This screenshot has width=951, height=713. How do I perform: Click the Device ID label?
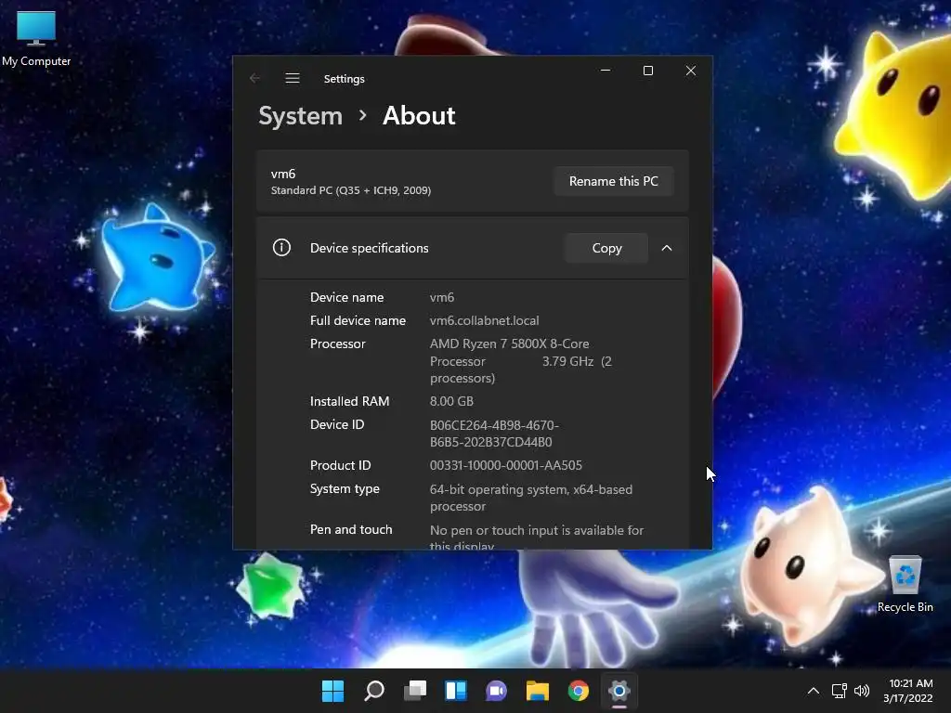coord(336,424)
